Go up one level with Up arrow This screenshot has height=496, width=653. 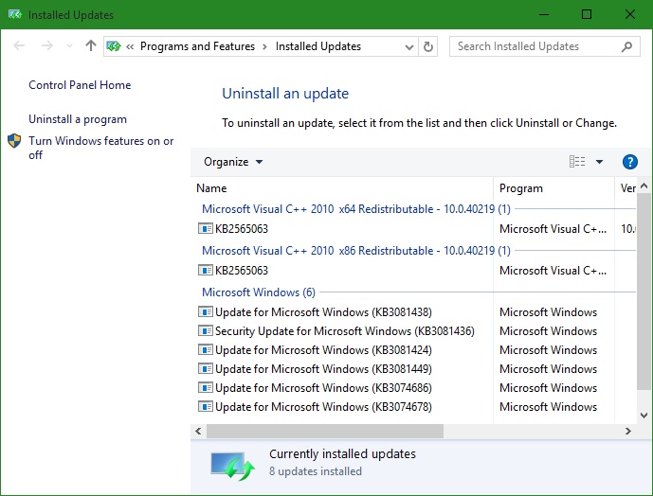(x=91, y=45)
